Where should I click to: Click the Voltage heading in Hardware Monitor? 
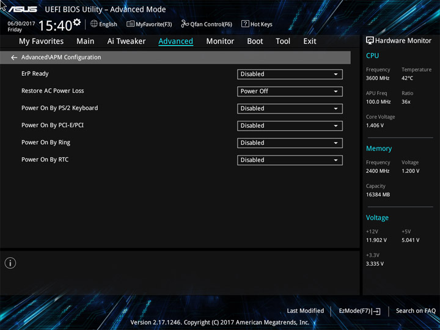click(x=377, y=218)
